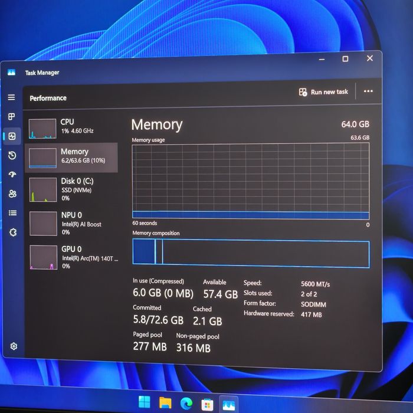Click the NPU 0 mini graph thumbnail
This screenshot has width=413, height=413.
43,224
